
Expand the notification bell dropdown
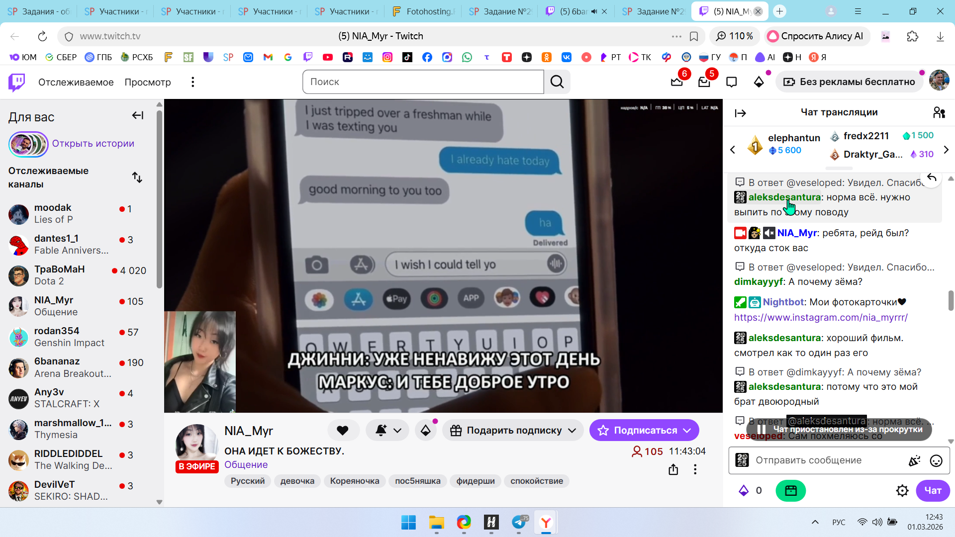tap(397, 431)
